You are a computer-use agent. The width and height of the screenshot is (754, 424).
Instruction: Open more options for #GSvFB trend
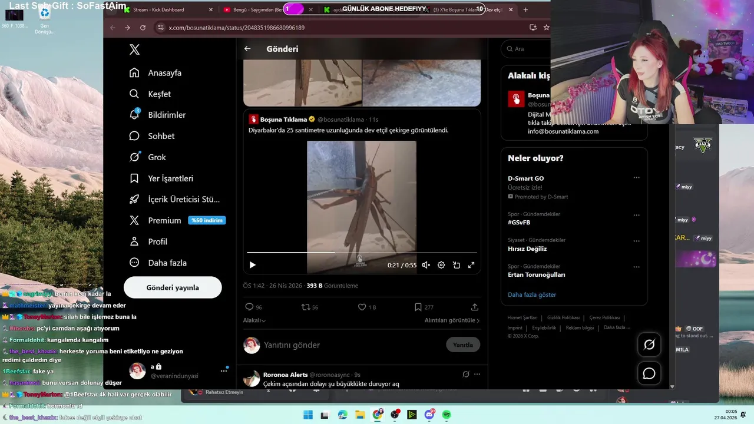click(636, 215)
